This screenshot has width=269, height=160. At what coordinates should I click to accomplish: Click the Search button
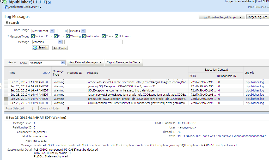coord(40,48)
